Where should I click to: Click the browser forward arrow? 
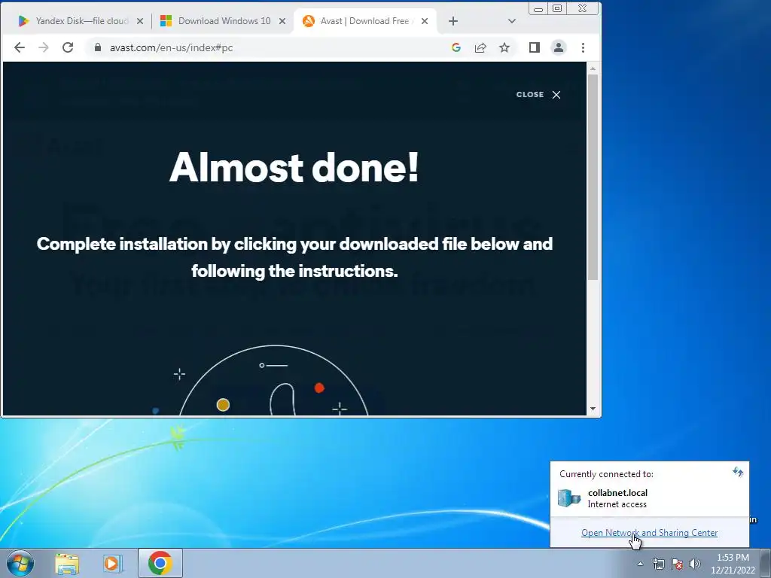tap(44, 47)
